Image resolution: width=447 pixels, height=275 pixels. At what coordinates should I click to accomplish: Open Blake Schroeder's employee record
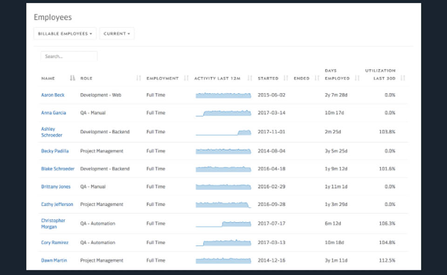click(x=57, y=169)
